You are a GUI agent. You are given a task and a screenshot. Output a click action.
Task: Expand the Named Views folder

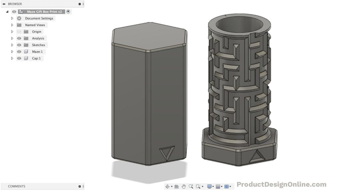pos(12,25)
